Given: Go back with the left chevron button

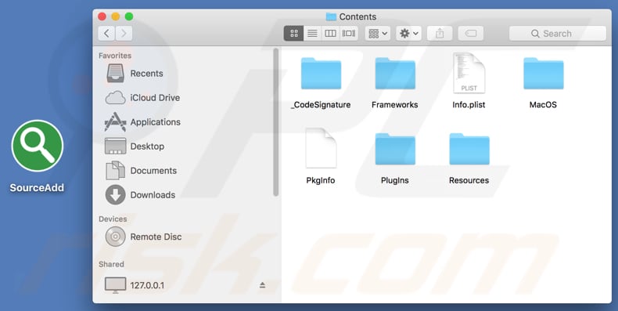Looking at the screenshot, I should tap(106, 34).
